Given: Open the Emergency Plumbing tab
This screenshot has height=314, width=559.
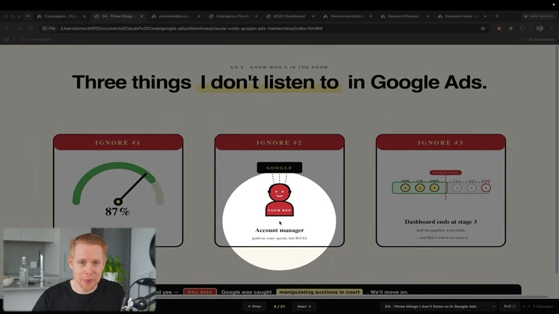Looking at the screenshot, I should (x=233, y=16).
